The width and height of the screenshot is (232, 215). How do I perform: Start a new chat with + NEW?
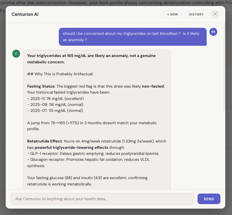click(173, 14)
